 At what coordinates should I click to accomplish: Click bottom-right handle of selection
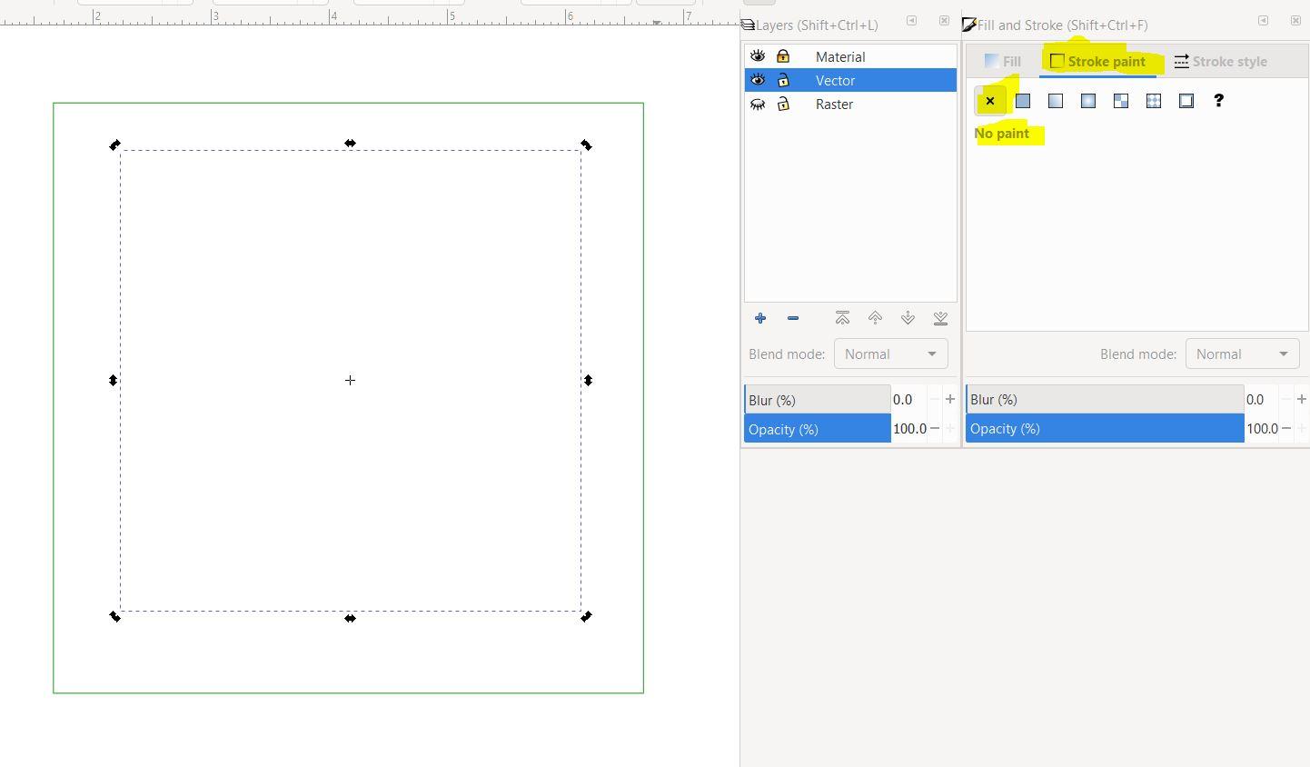point(586,616)
